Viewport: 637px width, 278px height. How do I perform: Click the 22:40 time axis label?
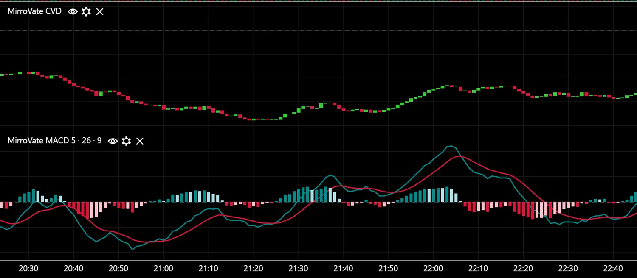613,269
